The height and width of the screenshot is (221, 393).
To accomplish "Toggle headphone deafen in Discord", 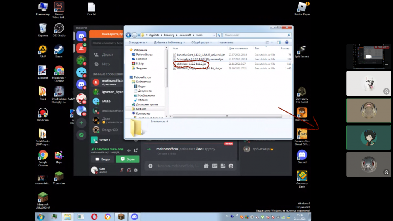I will 129,170.
